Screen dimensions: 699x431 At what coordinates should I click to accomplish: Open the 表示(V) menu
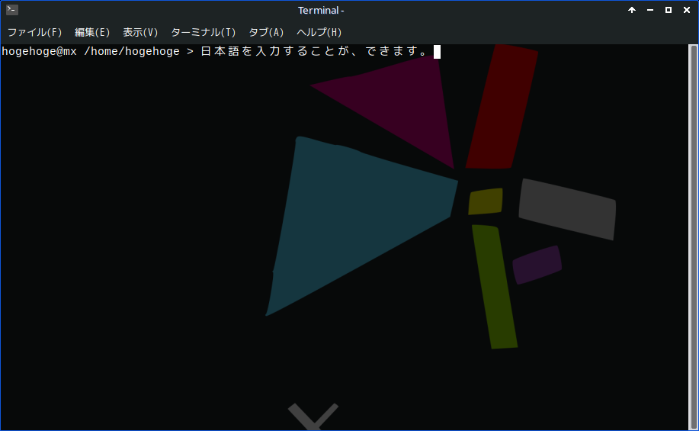[x=140, y=32]
